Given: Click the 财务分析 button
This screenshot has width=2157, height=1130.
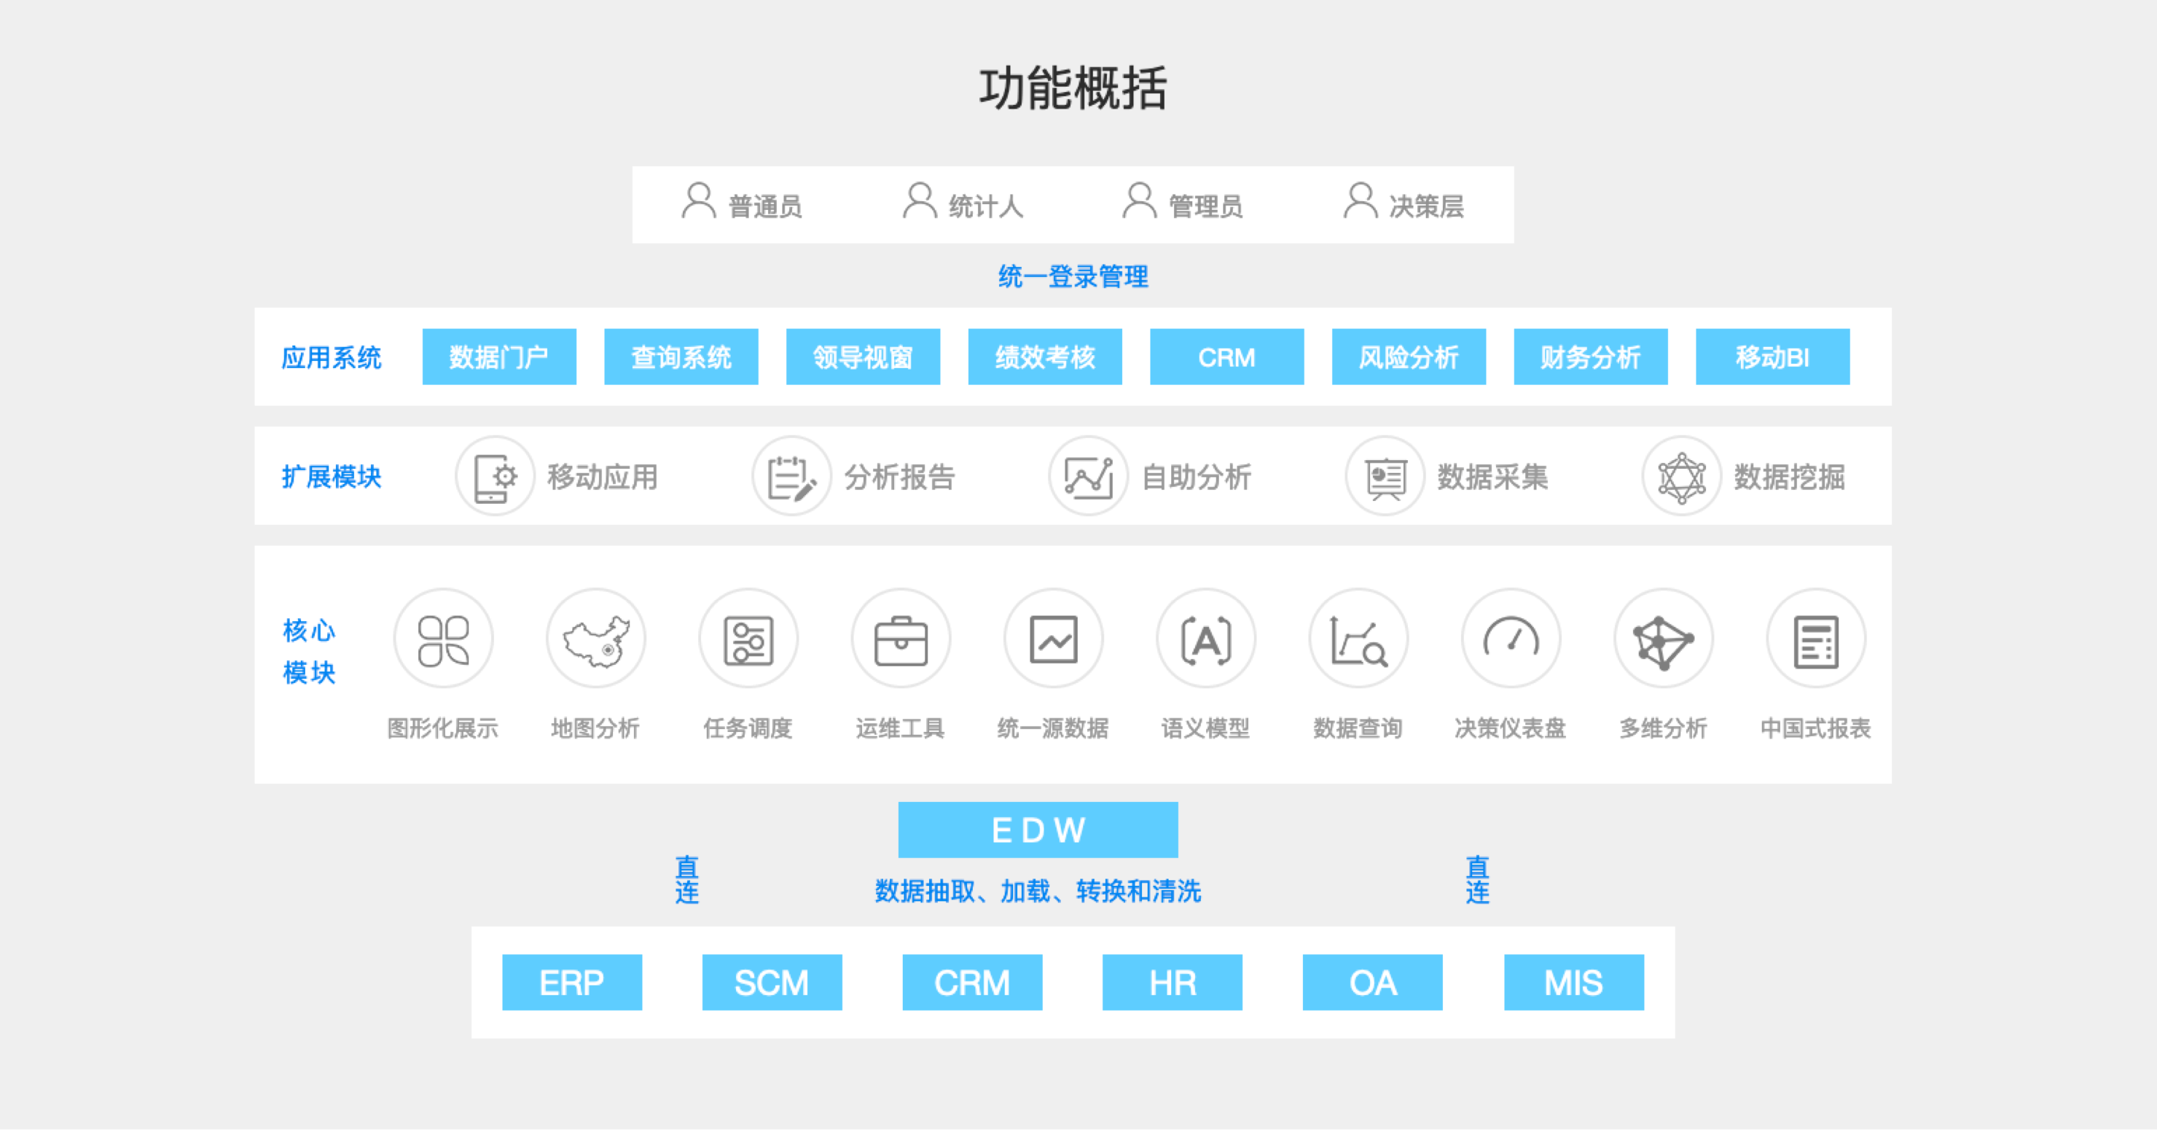Looking at the screenshot, I should coord(1590,356).
